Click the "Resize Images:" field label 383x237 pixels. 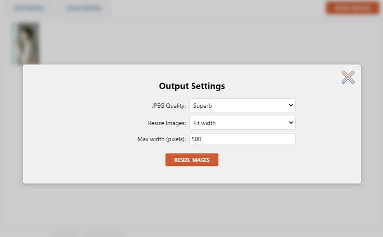(x=167, y=123)
